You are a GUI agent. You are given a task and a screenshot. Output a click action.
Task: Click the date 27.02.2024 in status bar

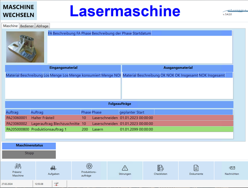pos(7,184)
